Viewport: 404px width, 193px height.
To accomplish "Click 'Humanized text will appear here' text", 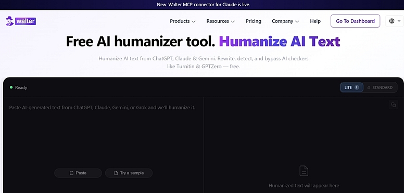I will click(x=304, y=186).
